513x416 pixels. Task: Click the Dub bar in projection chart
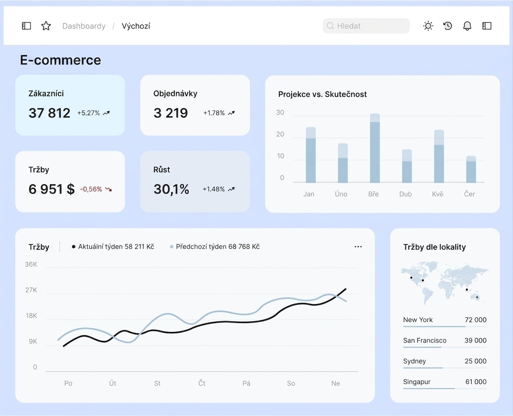[x=407, y=166]
